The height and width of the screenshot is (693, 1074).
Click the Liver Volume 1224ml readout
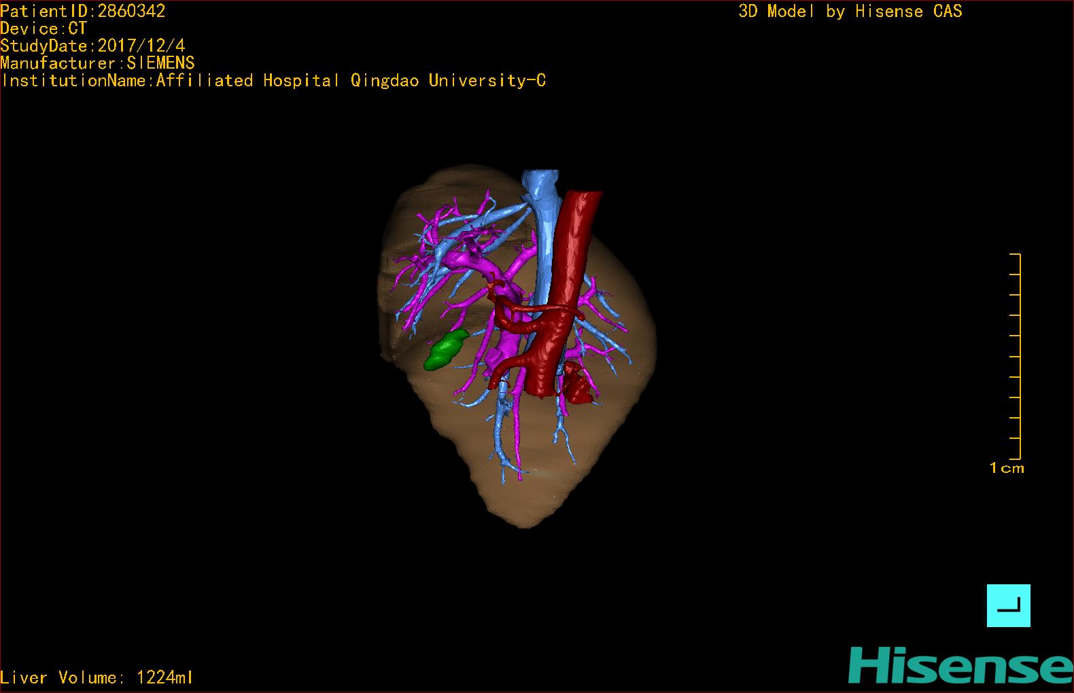click(x=97, y=677)
